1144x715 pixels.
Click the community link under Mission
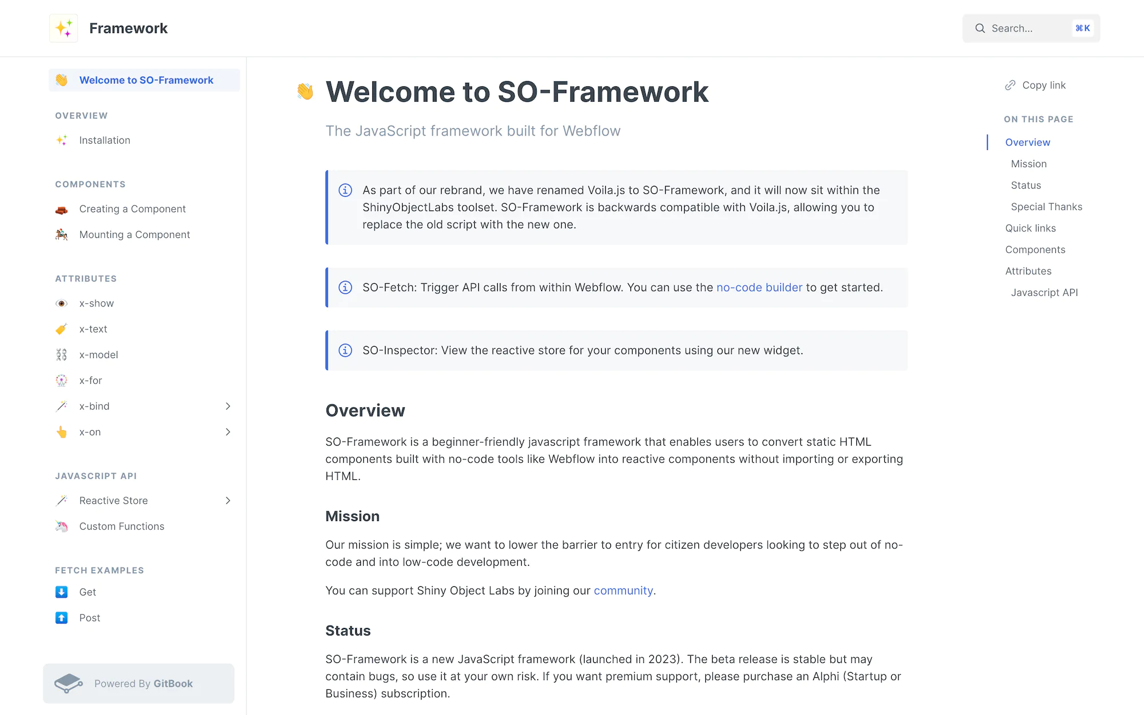click(623, 590)
